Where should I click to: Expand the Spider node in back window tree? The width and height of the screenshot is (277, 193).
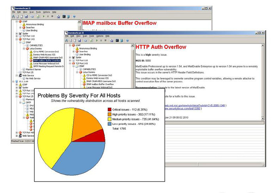[17, 33]
